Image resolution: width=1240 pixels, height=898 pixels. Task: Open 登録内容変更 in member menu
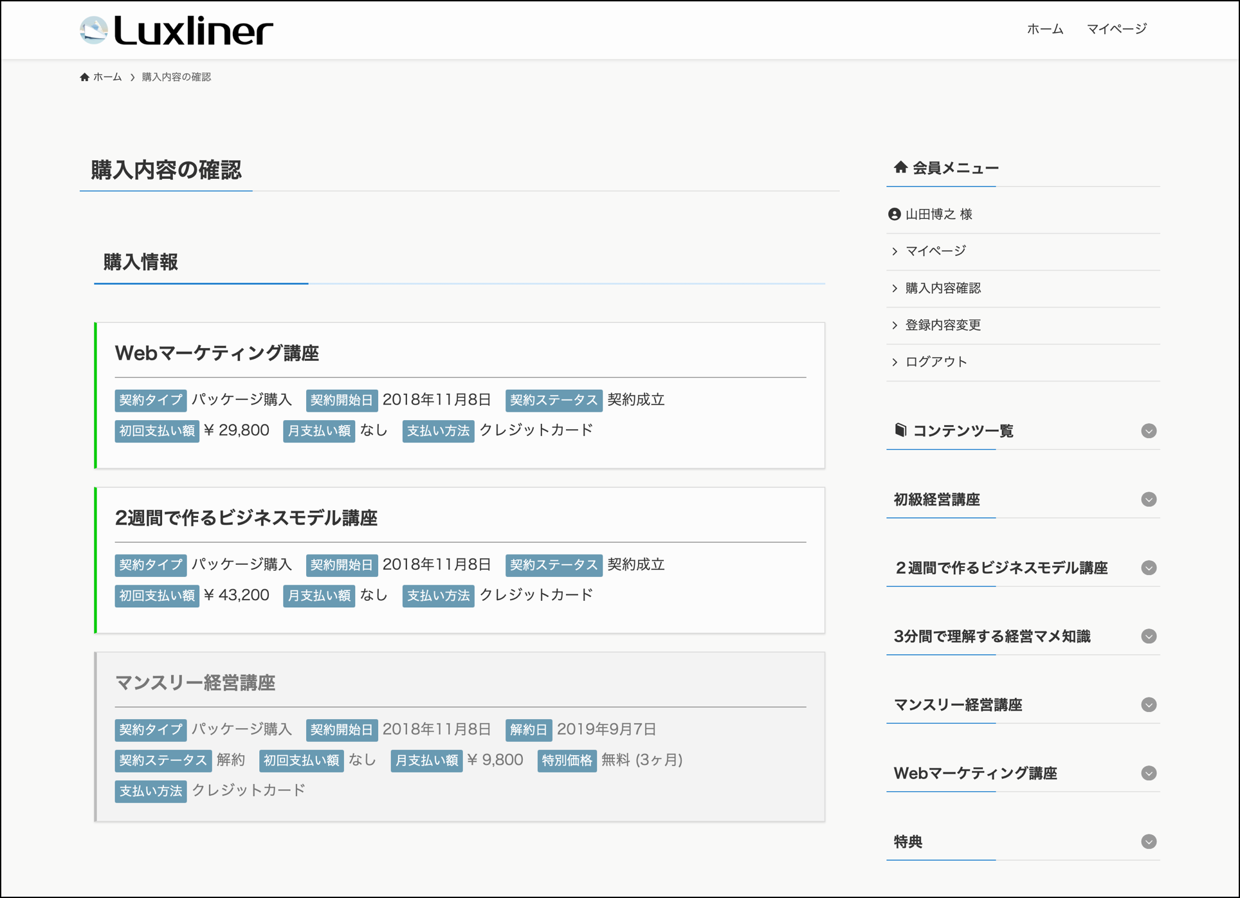point(943,325)
